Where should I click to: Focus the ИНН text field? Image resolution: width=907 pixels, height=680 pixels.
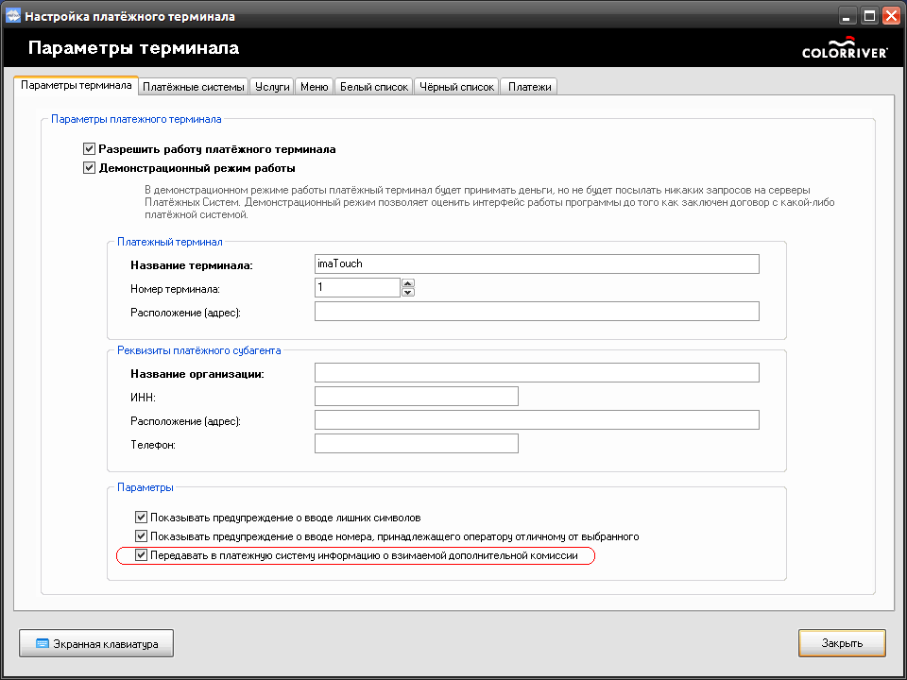point(416,397)
